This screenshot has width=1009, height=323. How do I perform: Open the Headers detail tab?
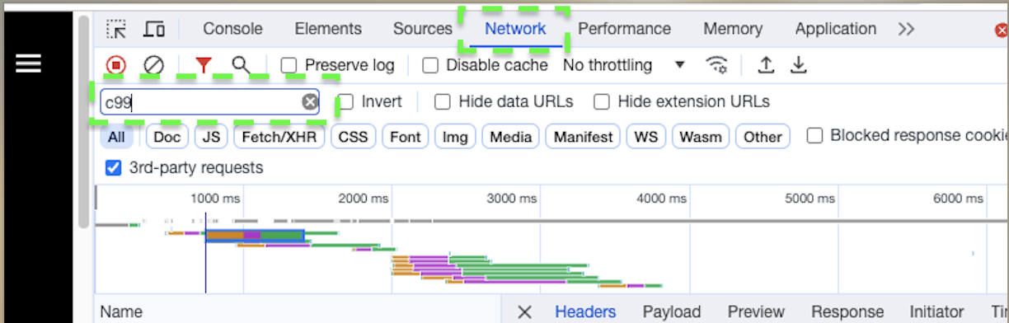coord(585,312)
